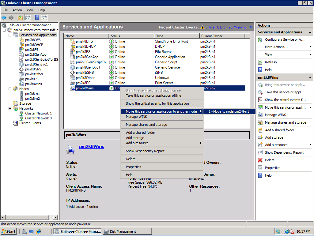Image resolution: width=314 pixels, height=236 pixels.
Task: Collapse the Nodes branch in the tree
Action: pyautogui.click(x=10, y=89)
